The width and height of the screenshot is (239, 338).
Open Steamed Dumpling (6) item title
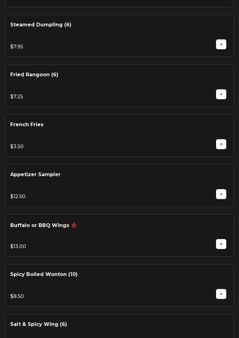[x=41, y=25]
